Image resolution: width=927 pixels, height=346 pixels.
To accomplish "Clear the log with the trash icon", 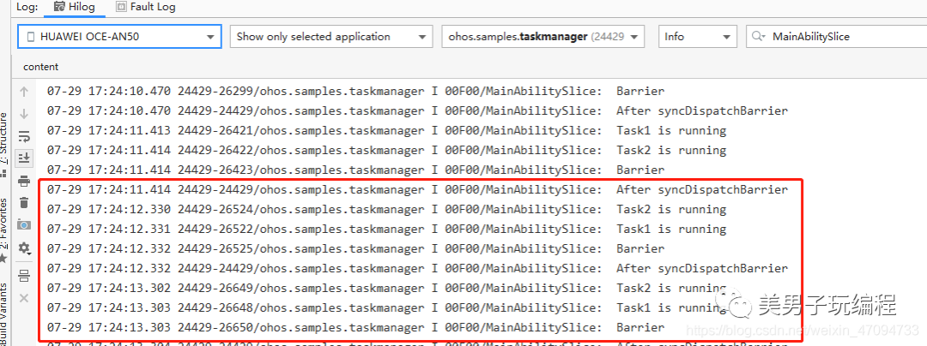I will pos(24,202).
